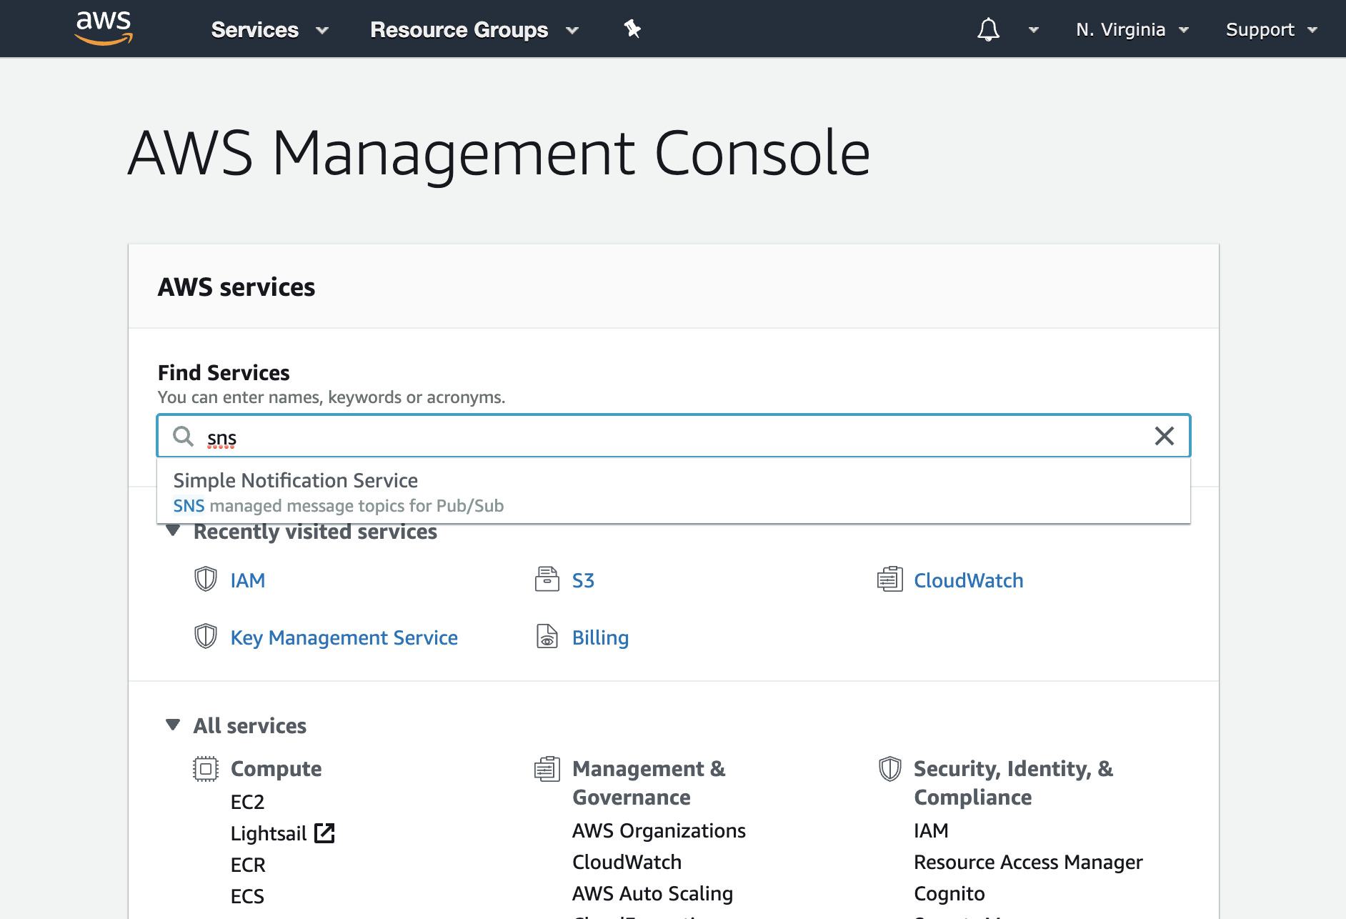
Task: Click the Key Management Service shield icon
Action: point(206,636)
